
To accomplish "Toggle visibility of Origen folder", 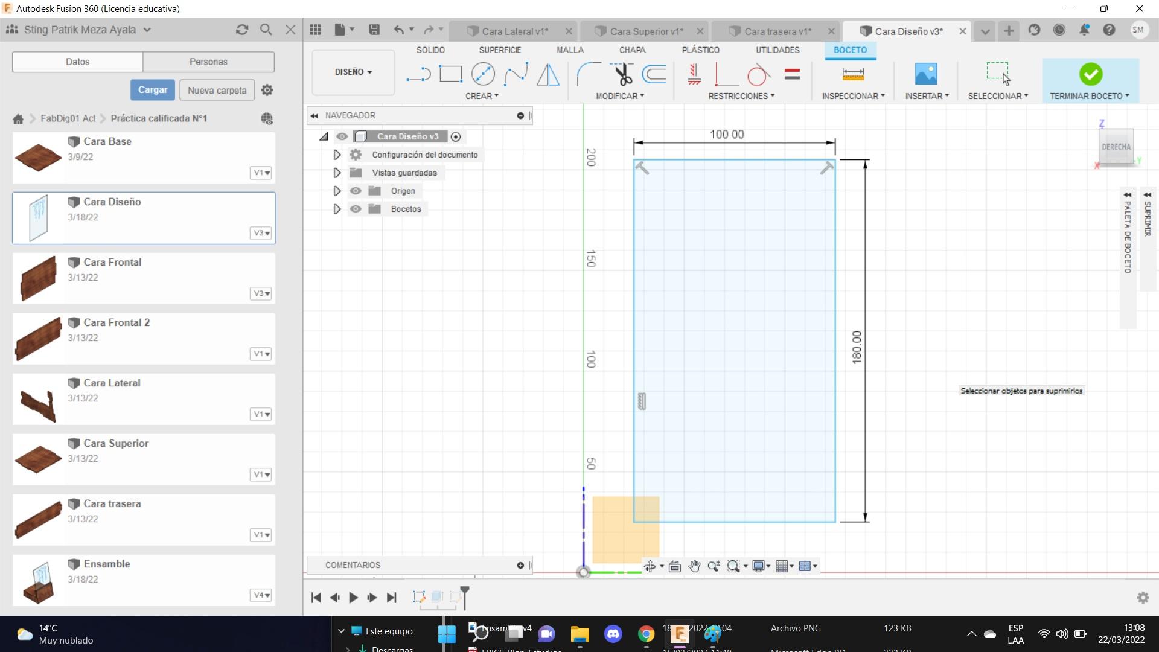I will coord(356,191).
